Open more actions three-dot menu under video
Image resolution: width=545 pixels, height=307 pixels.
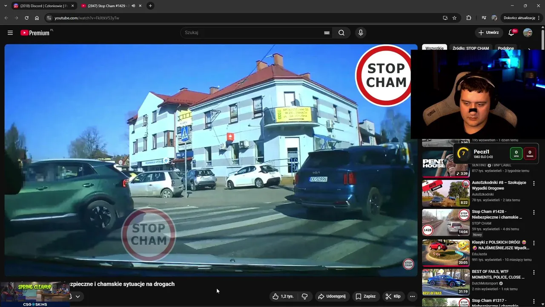pyautogui.click(x=412, y=296)
